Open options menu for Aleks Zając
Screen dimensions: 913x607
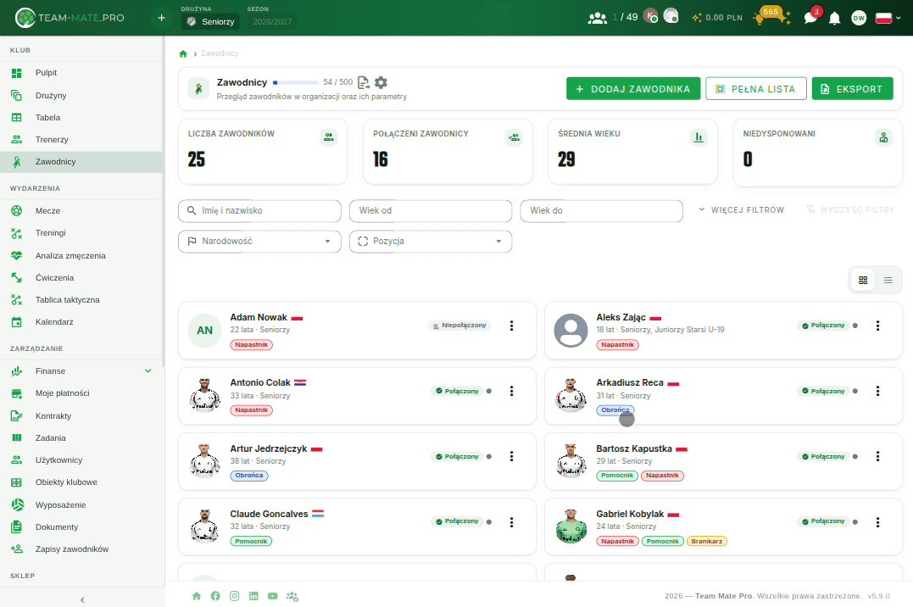[x=877, y=326]
